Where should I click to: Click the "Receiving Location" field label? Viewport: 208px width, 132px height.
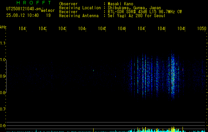pos(80,8)
